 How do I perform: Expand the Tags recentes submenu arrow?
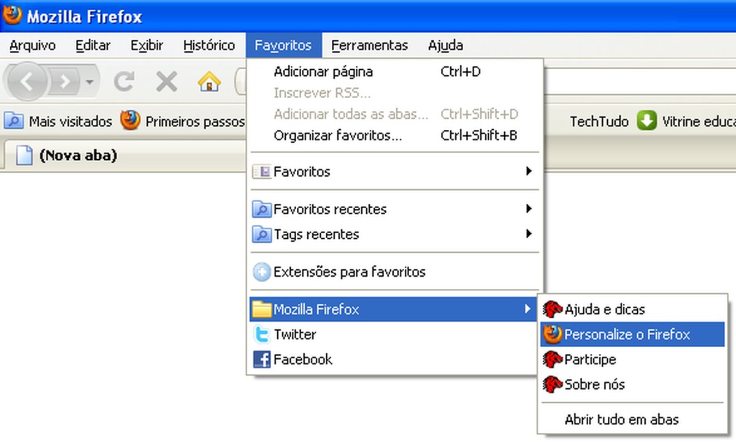(529, 234)
